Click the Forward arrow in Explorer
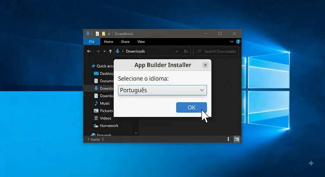Screen dimensions: 325x177 click(98, 51)
